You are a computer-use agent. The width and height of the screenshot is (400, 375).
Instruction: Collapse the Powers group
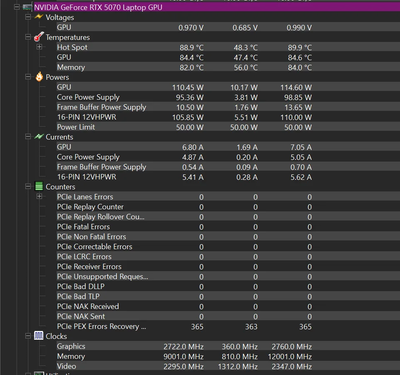click(x=28, y=77)
